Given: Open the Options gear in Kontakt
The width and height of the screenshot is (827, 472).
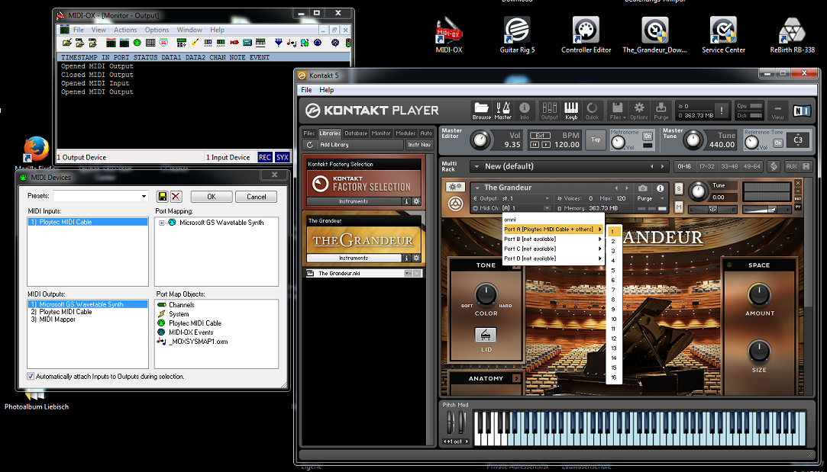Looking at the screenshot, I should point(638,111).
